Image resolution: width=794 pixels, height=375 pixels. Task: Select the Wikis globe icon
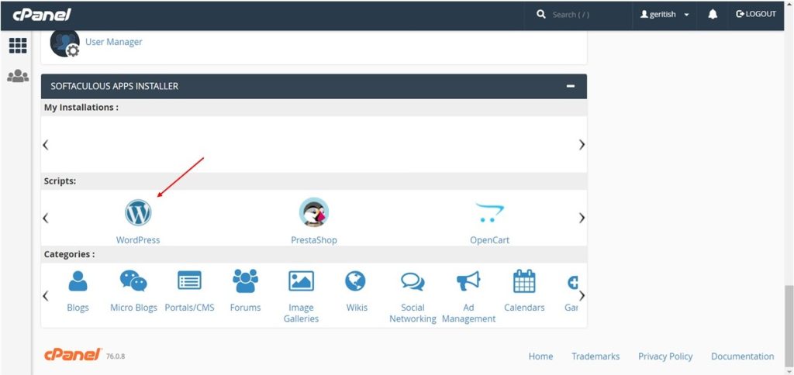[x=355, y=281]
